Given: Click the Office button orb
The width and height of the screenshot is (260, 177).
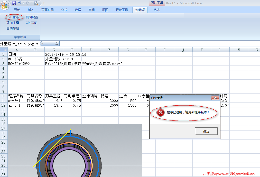Looking at the screenshot, I should tap(4, 5).
